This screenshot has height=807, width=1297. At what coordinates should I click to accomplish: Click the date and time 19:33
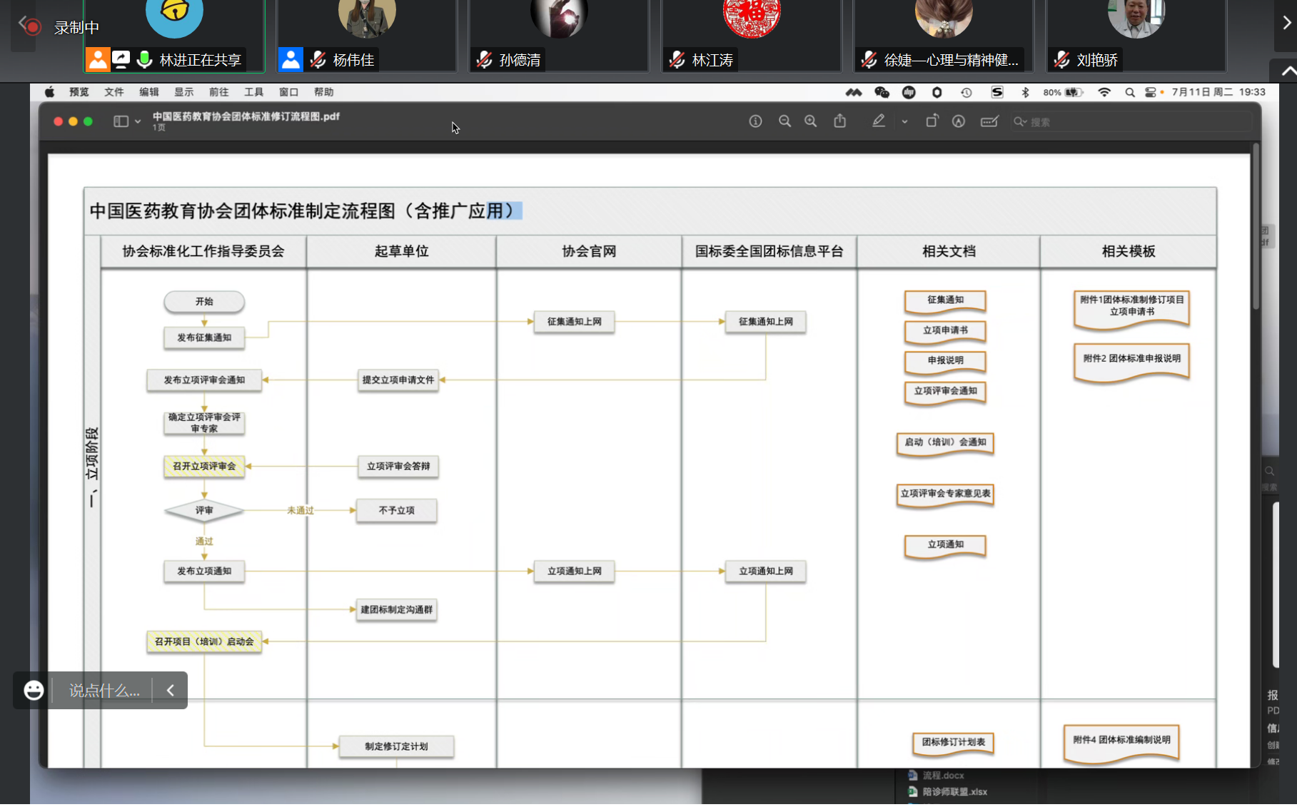click(1218, 92)
